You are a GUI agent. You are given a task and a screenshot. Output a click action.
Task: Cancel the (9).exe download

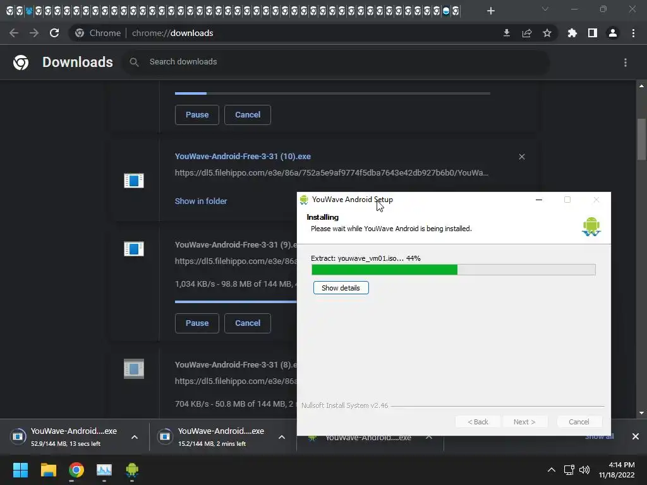click(248, 323)
